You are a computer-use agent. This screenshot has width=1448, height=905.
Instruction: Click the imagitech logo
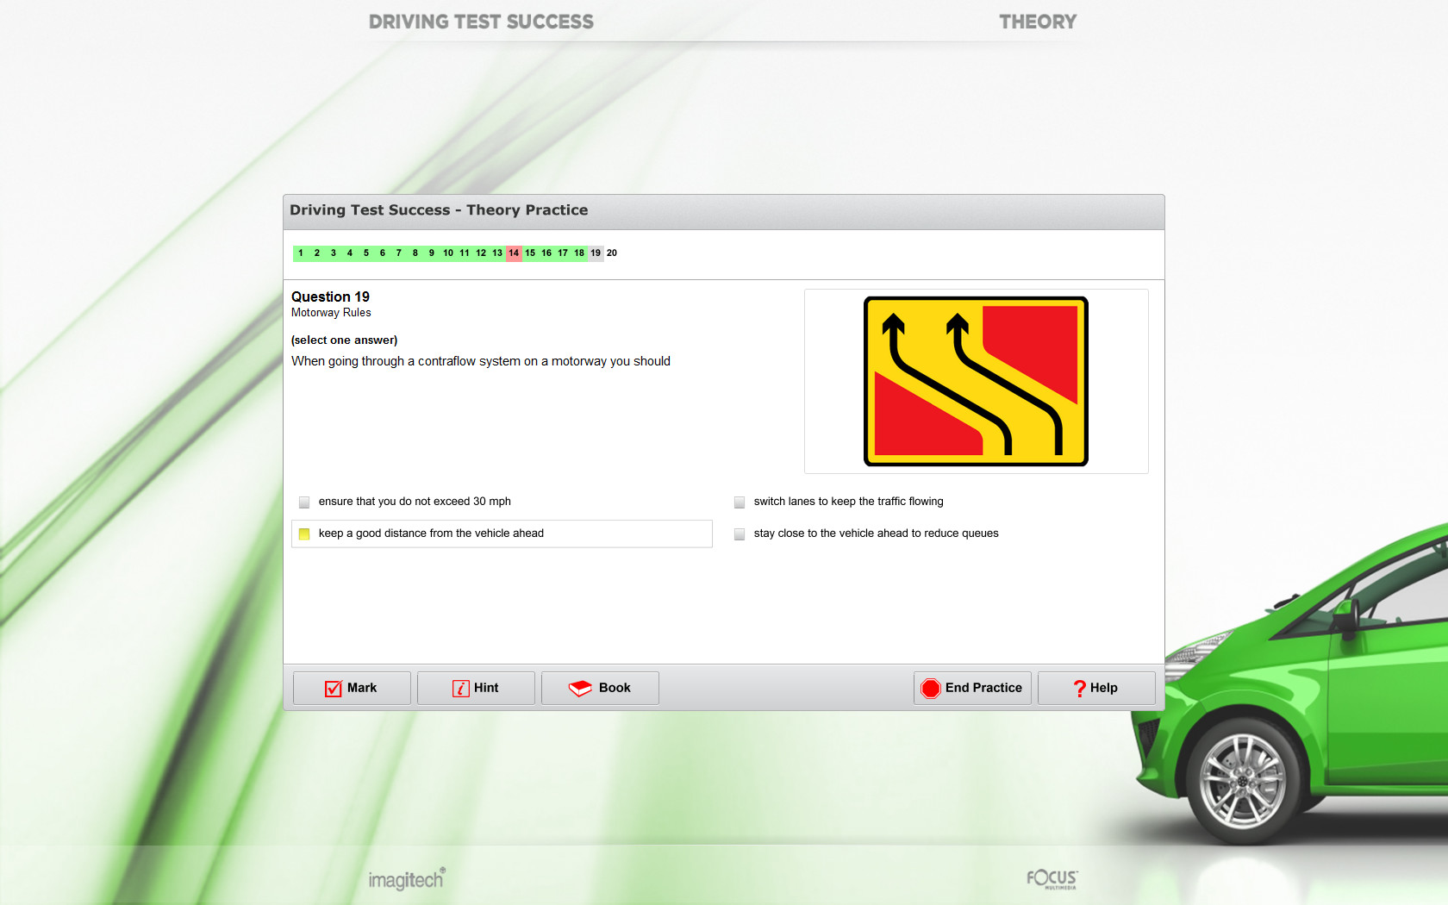point(404,879)
